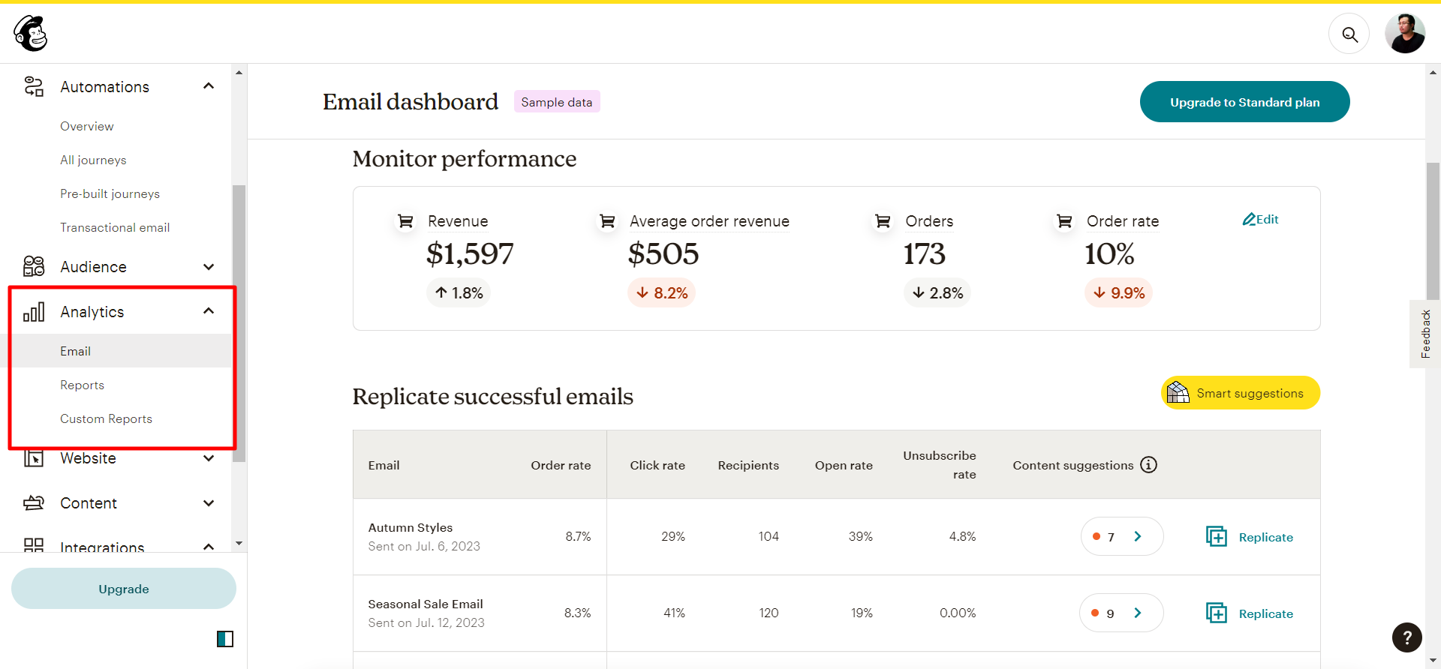
Task: Click the Smart suggestions icon
Action: (1178, 392)
